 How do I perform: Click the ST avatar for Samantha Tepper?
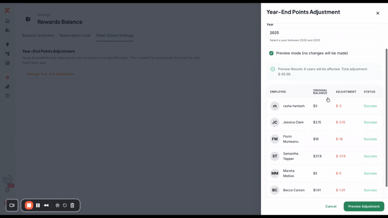(275, 156)
